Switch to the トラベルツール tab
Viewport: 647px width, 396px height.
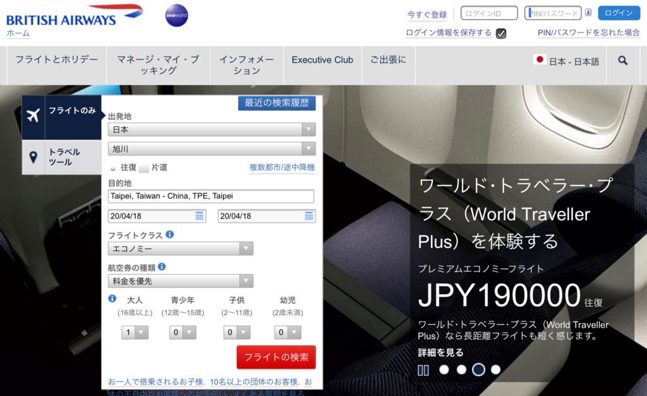tap(62, 158)
